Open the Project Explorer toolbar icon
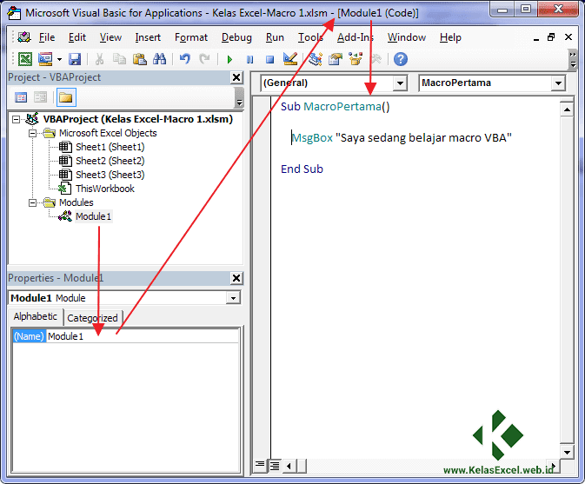585x484 pixels. point(316,59)
